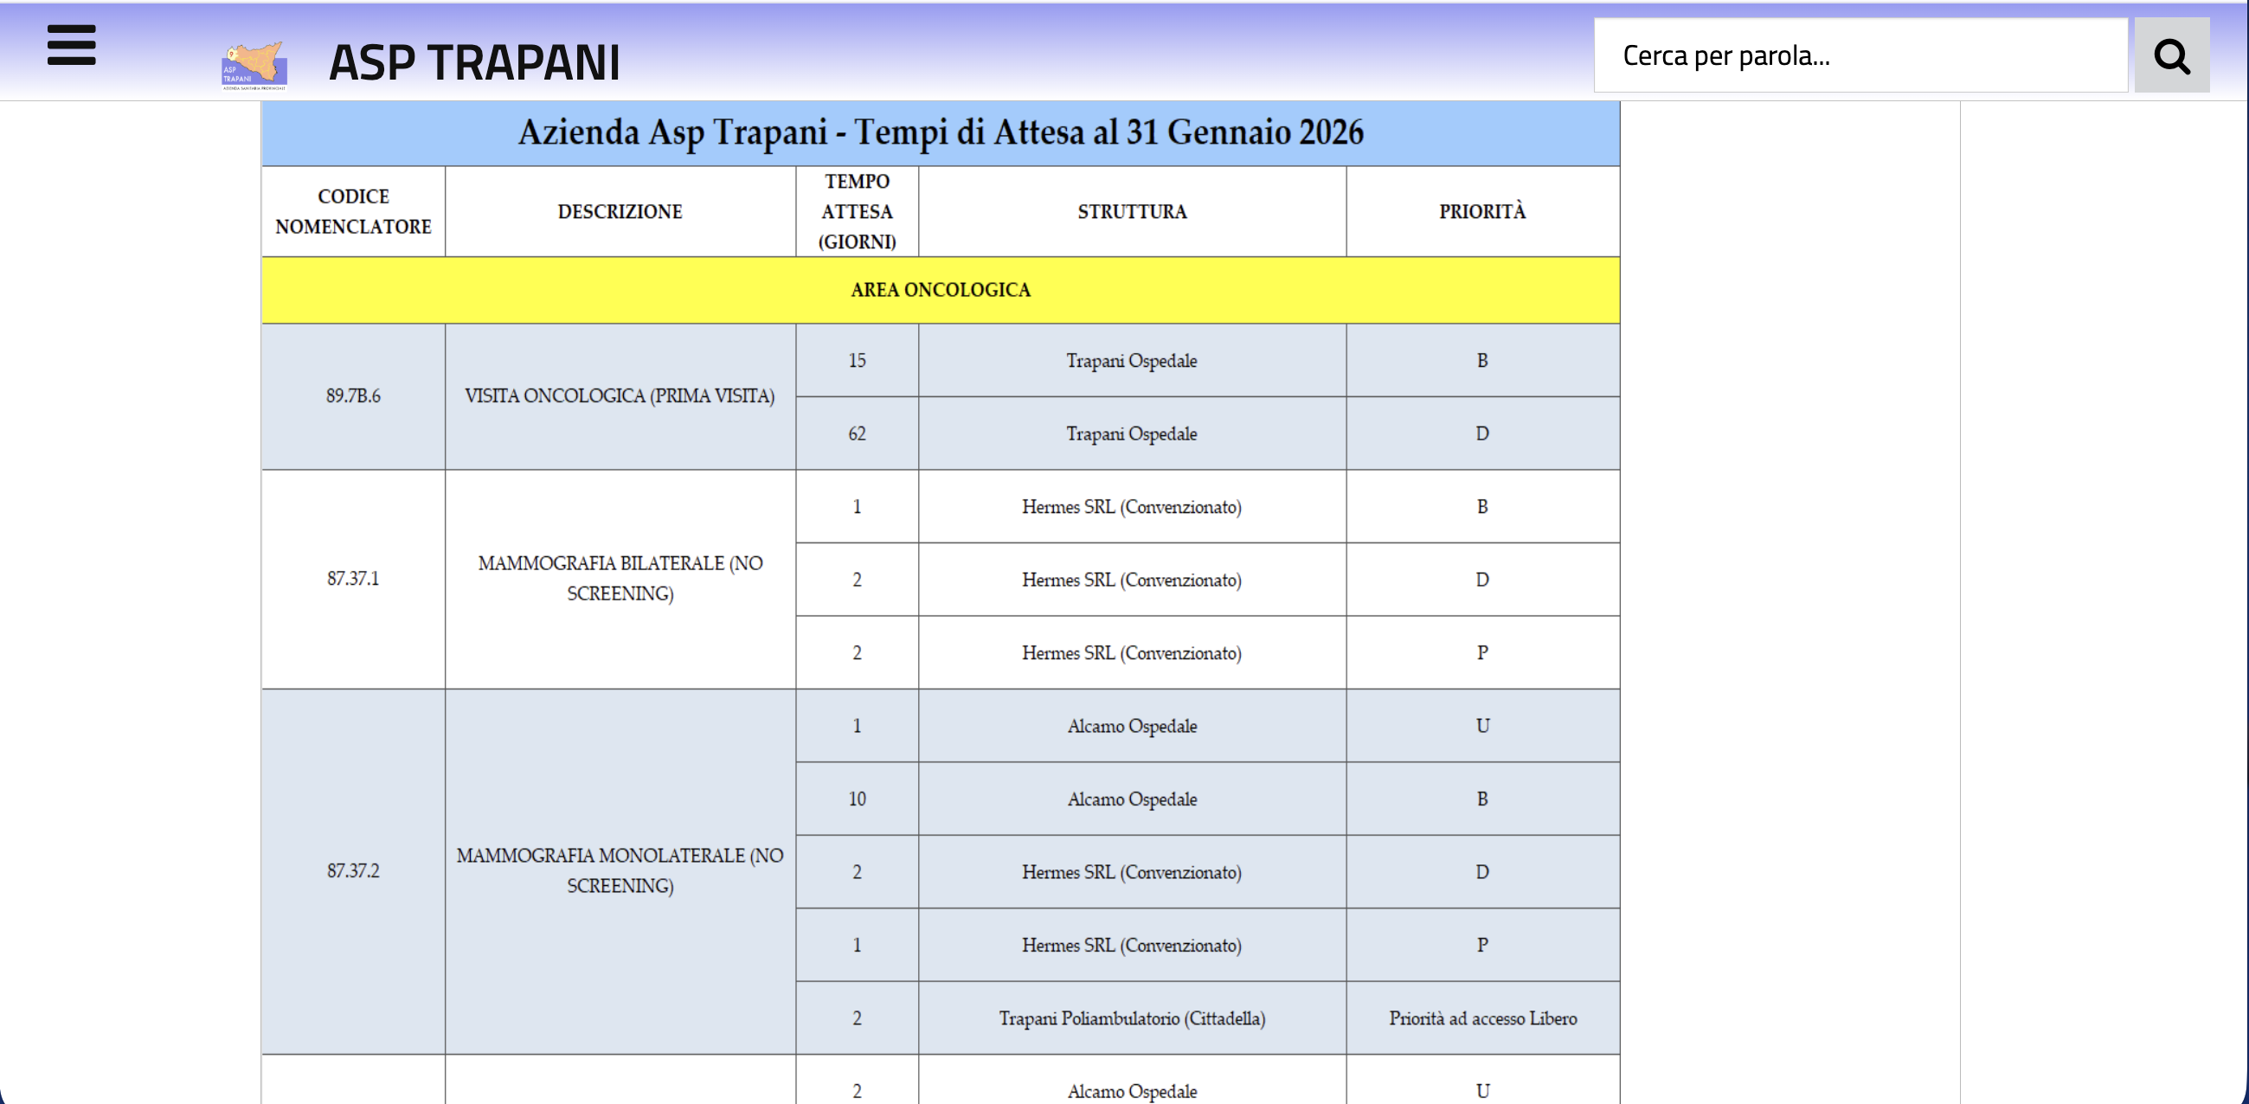Click the PRIORITÀ column header
Viewport: 2249px width, 1104px height.
tap(1481, 211)
